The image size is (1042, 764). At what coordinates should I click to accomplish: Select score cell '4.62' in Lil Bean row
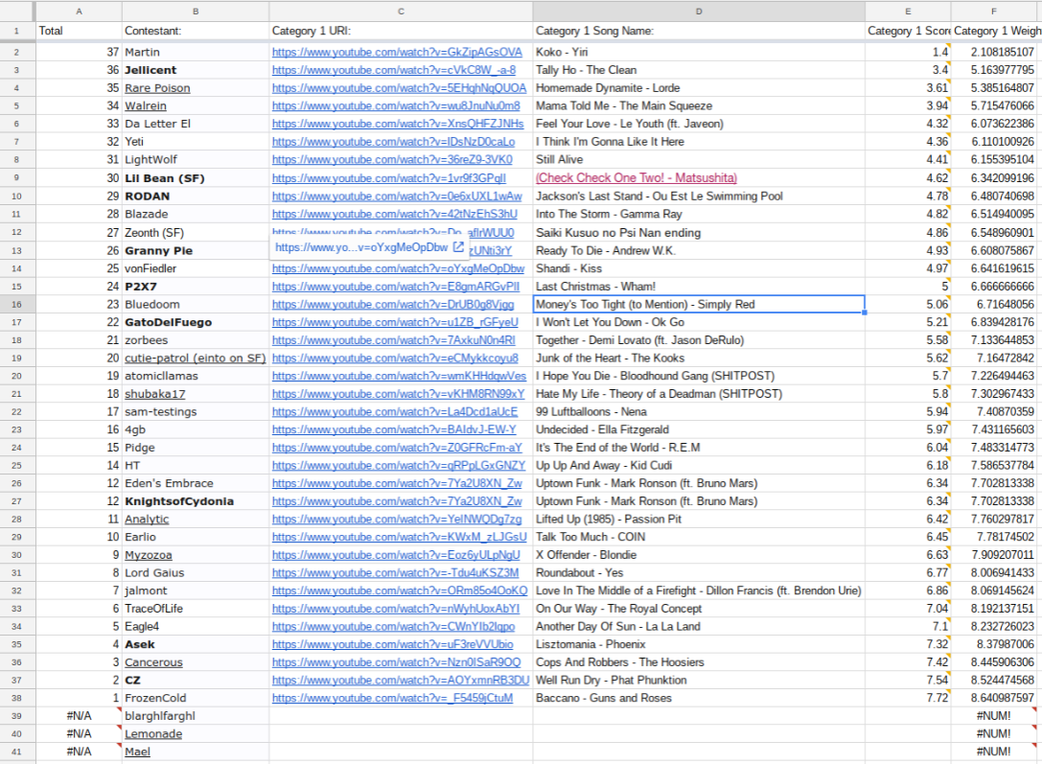pos(908,178)
